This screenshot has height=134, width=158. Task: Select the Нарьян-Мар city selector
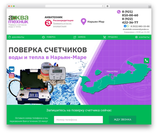pyautogui.click(x=96, y=22)
